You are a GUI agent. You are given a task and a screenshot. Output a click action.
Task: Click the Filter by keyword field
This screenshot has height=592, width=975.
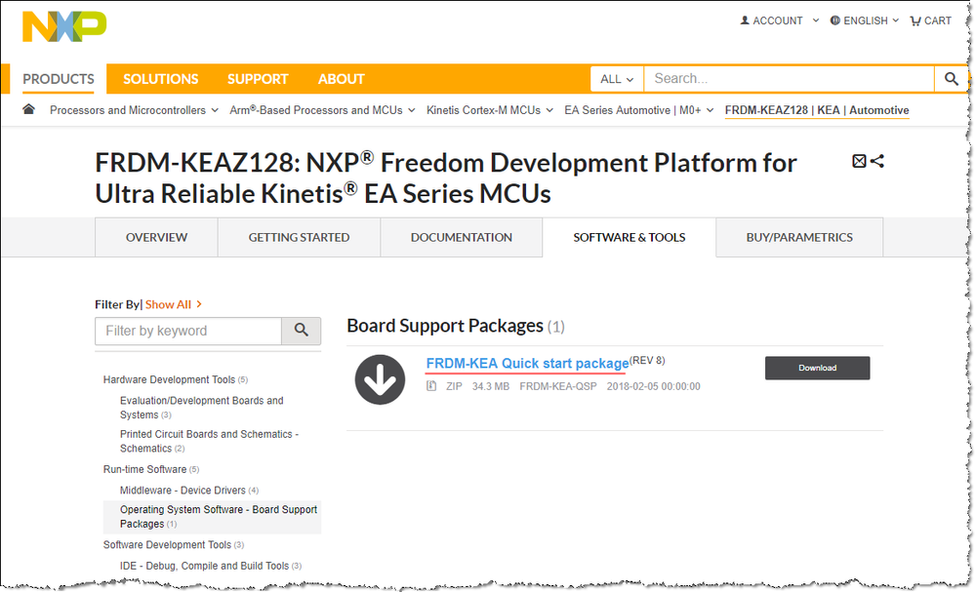[188, 331]
